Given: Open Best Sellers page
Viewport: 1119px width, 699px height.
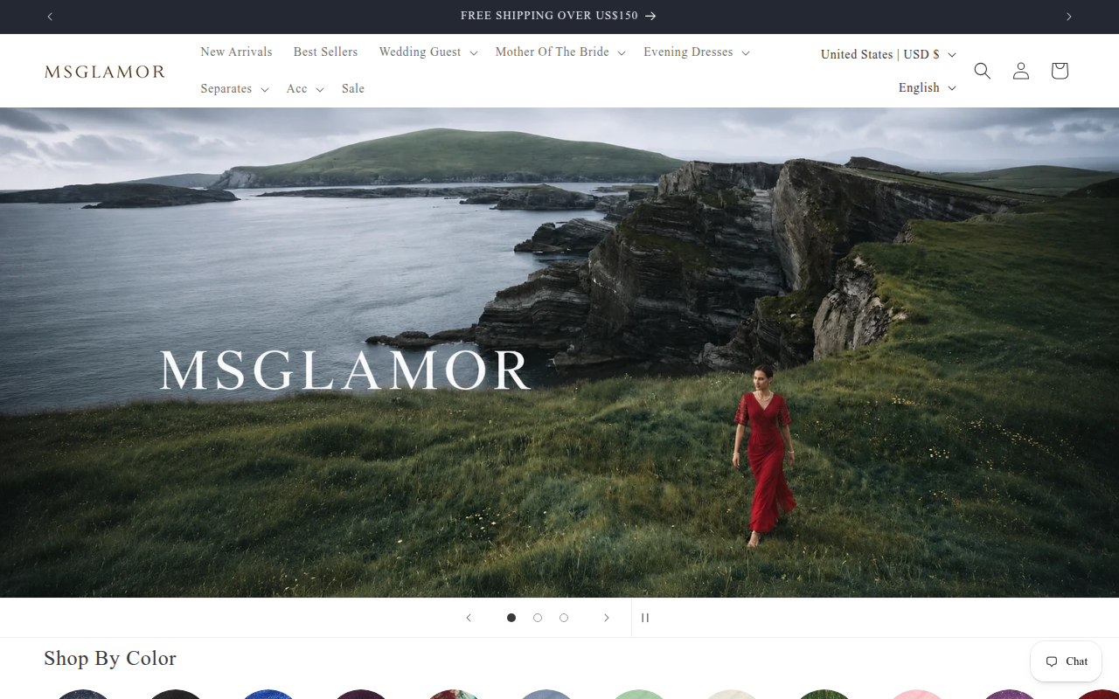Looking at the screenshot, I should pyautogui.click(x=325, y=52).
